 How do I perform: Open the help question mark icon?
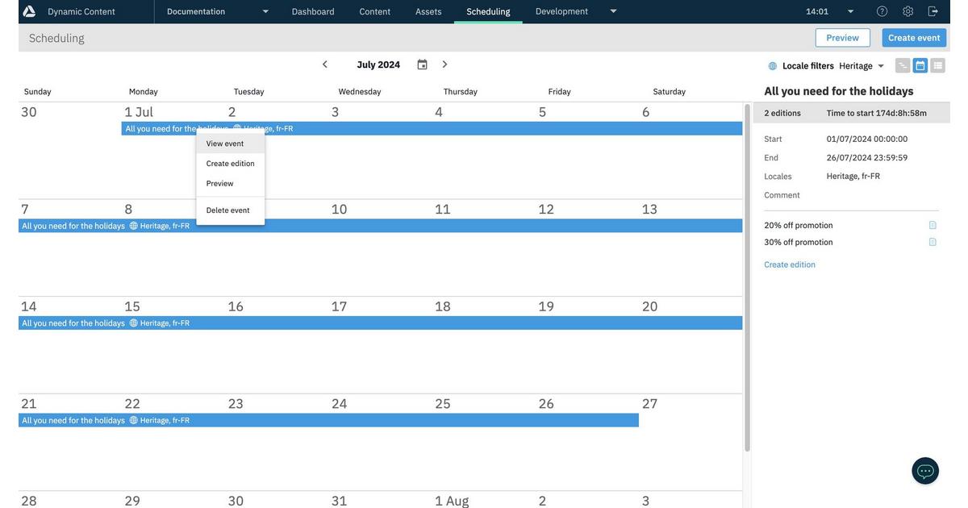(x=882, y=11)
